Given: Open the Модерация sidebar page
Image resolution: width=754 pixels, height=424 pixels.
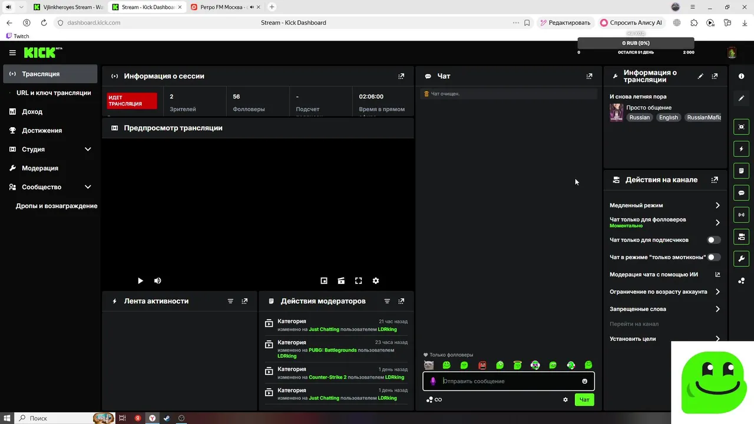Looking at the screenshot, I should coord(50,168).
